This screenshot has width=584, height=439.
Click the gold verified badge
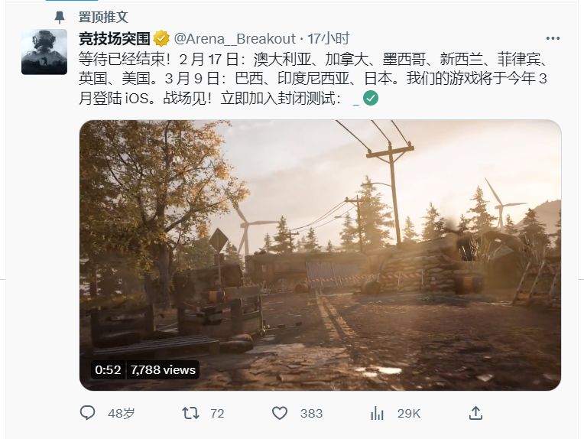pos(161,38)
